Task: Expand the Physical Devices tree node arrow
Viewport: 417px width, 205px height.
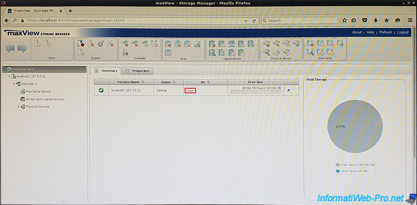Action: pyautogui.click(x=18, y=106)
